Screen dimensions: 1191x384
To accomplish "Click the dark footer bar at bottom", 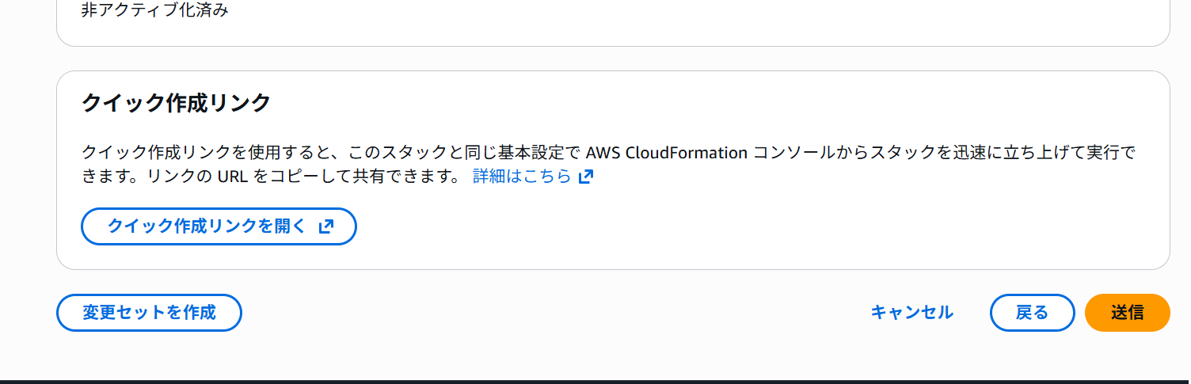I will [595, 382].
